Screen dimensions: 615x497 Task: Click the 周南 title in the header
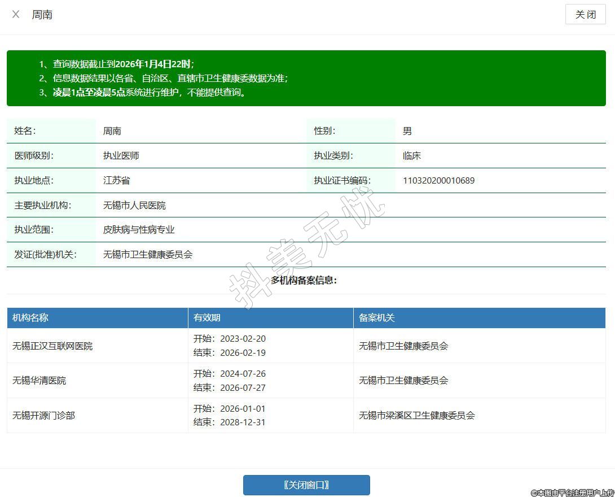(42, 15)
